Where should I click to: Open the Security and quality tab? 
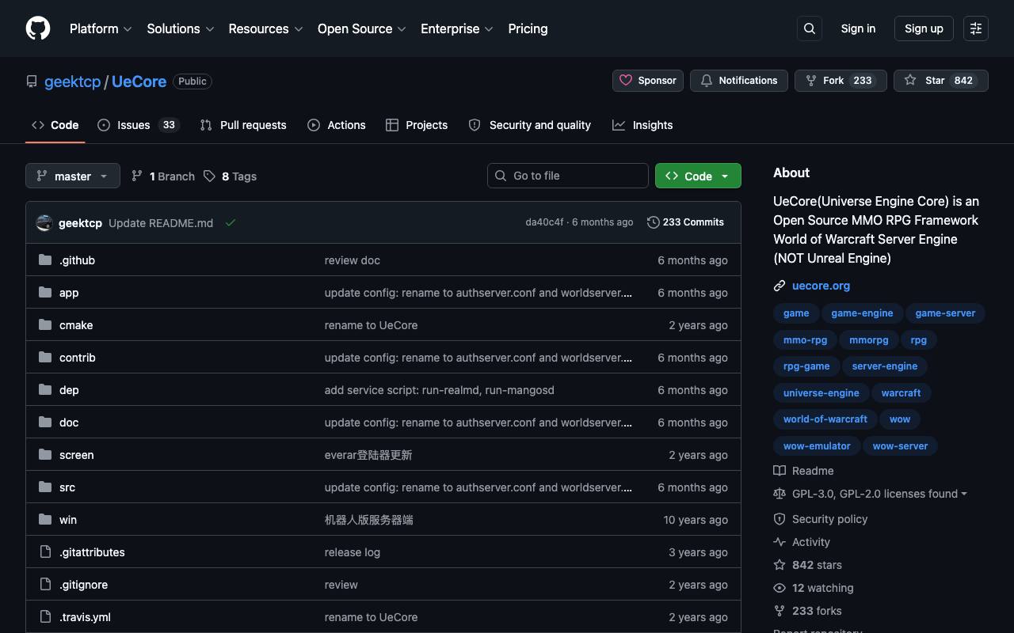[530, 125]
